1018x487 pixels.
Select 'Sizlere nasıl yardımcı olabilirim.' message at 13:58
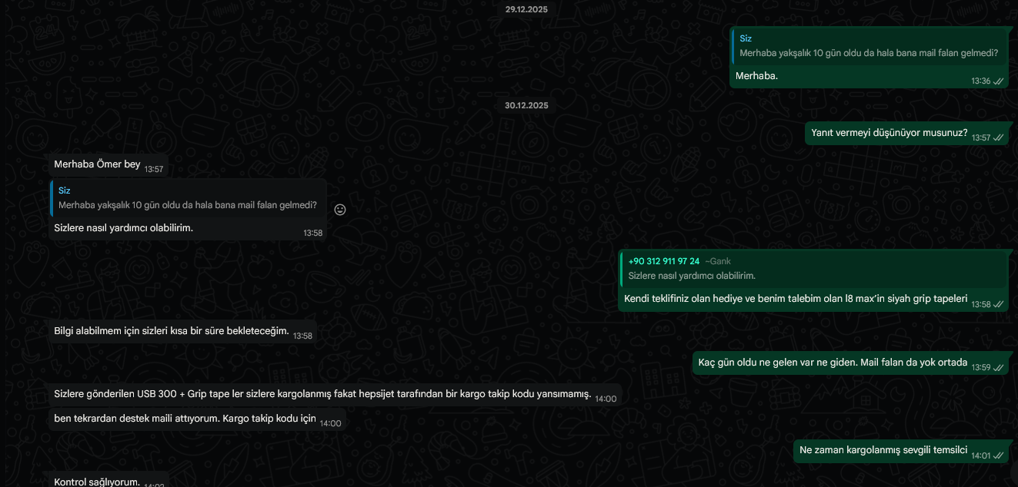(188, 210)
